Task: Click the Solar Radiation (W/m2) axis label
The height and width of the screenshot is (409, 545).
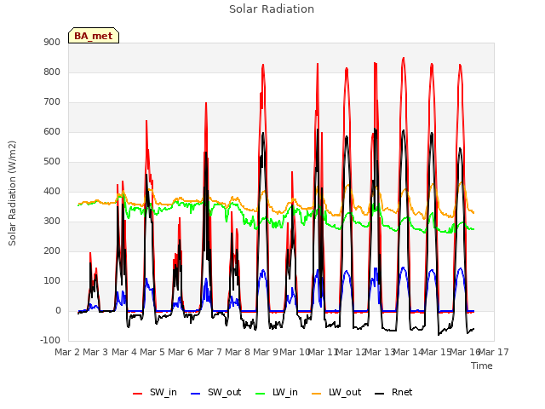Action: tap(12, 193)
